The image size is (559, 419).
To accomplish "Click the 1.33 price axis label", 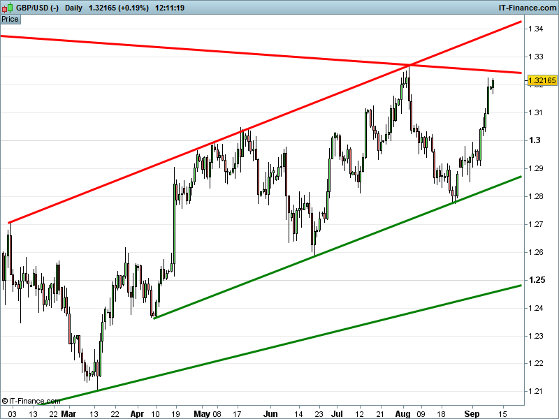I will (536, 57).
